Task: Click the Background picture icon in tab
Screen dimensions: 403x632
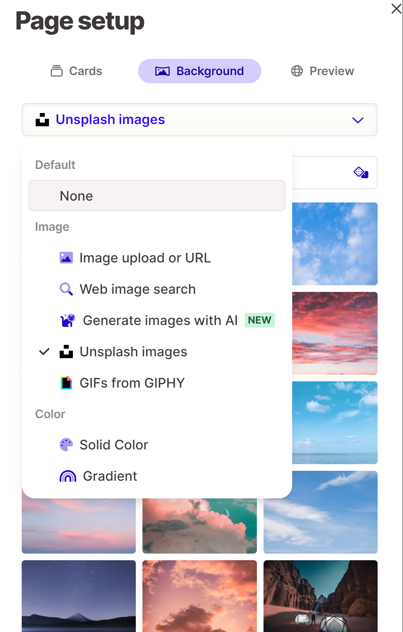Action: pyautogui.click(x=162, y=71)
